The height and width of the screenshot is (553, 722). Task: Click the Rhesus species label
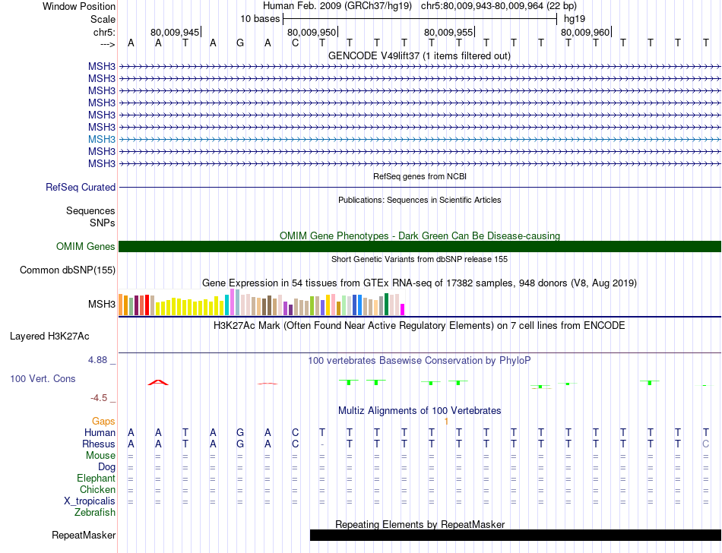tap(99, 444)
